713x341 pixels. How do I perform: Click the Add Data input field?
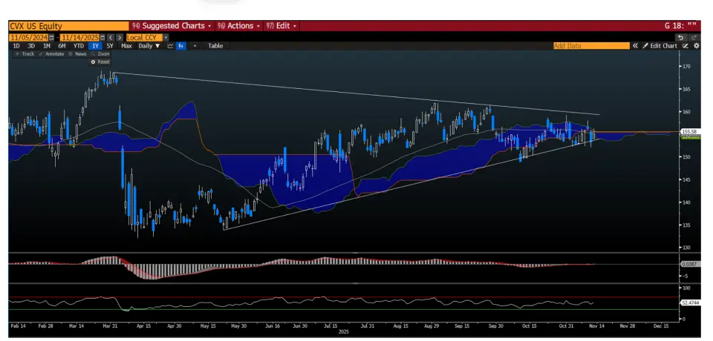pos(590,46)
